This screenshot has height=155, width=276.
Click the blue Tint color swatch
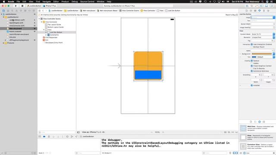click(254, 57)
